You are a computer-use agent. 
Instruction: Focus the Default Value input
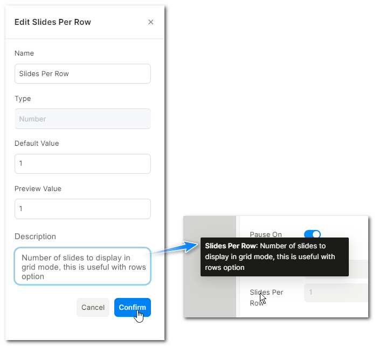pos(82,164)
